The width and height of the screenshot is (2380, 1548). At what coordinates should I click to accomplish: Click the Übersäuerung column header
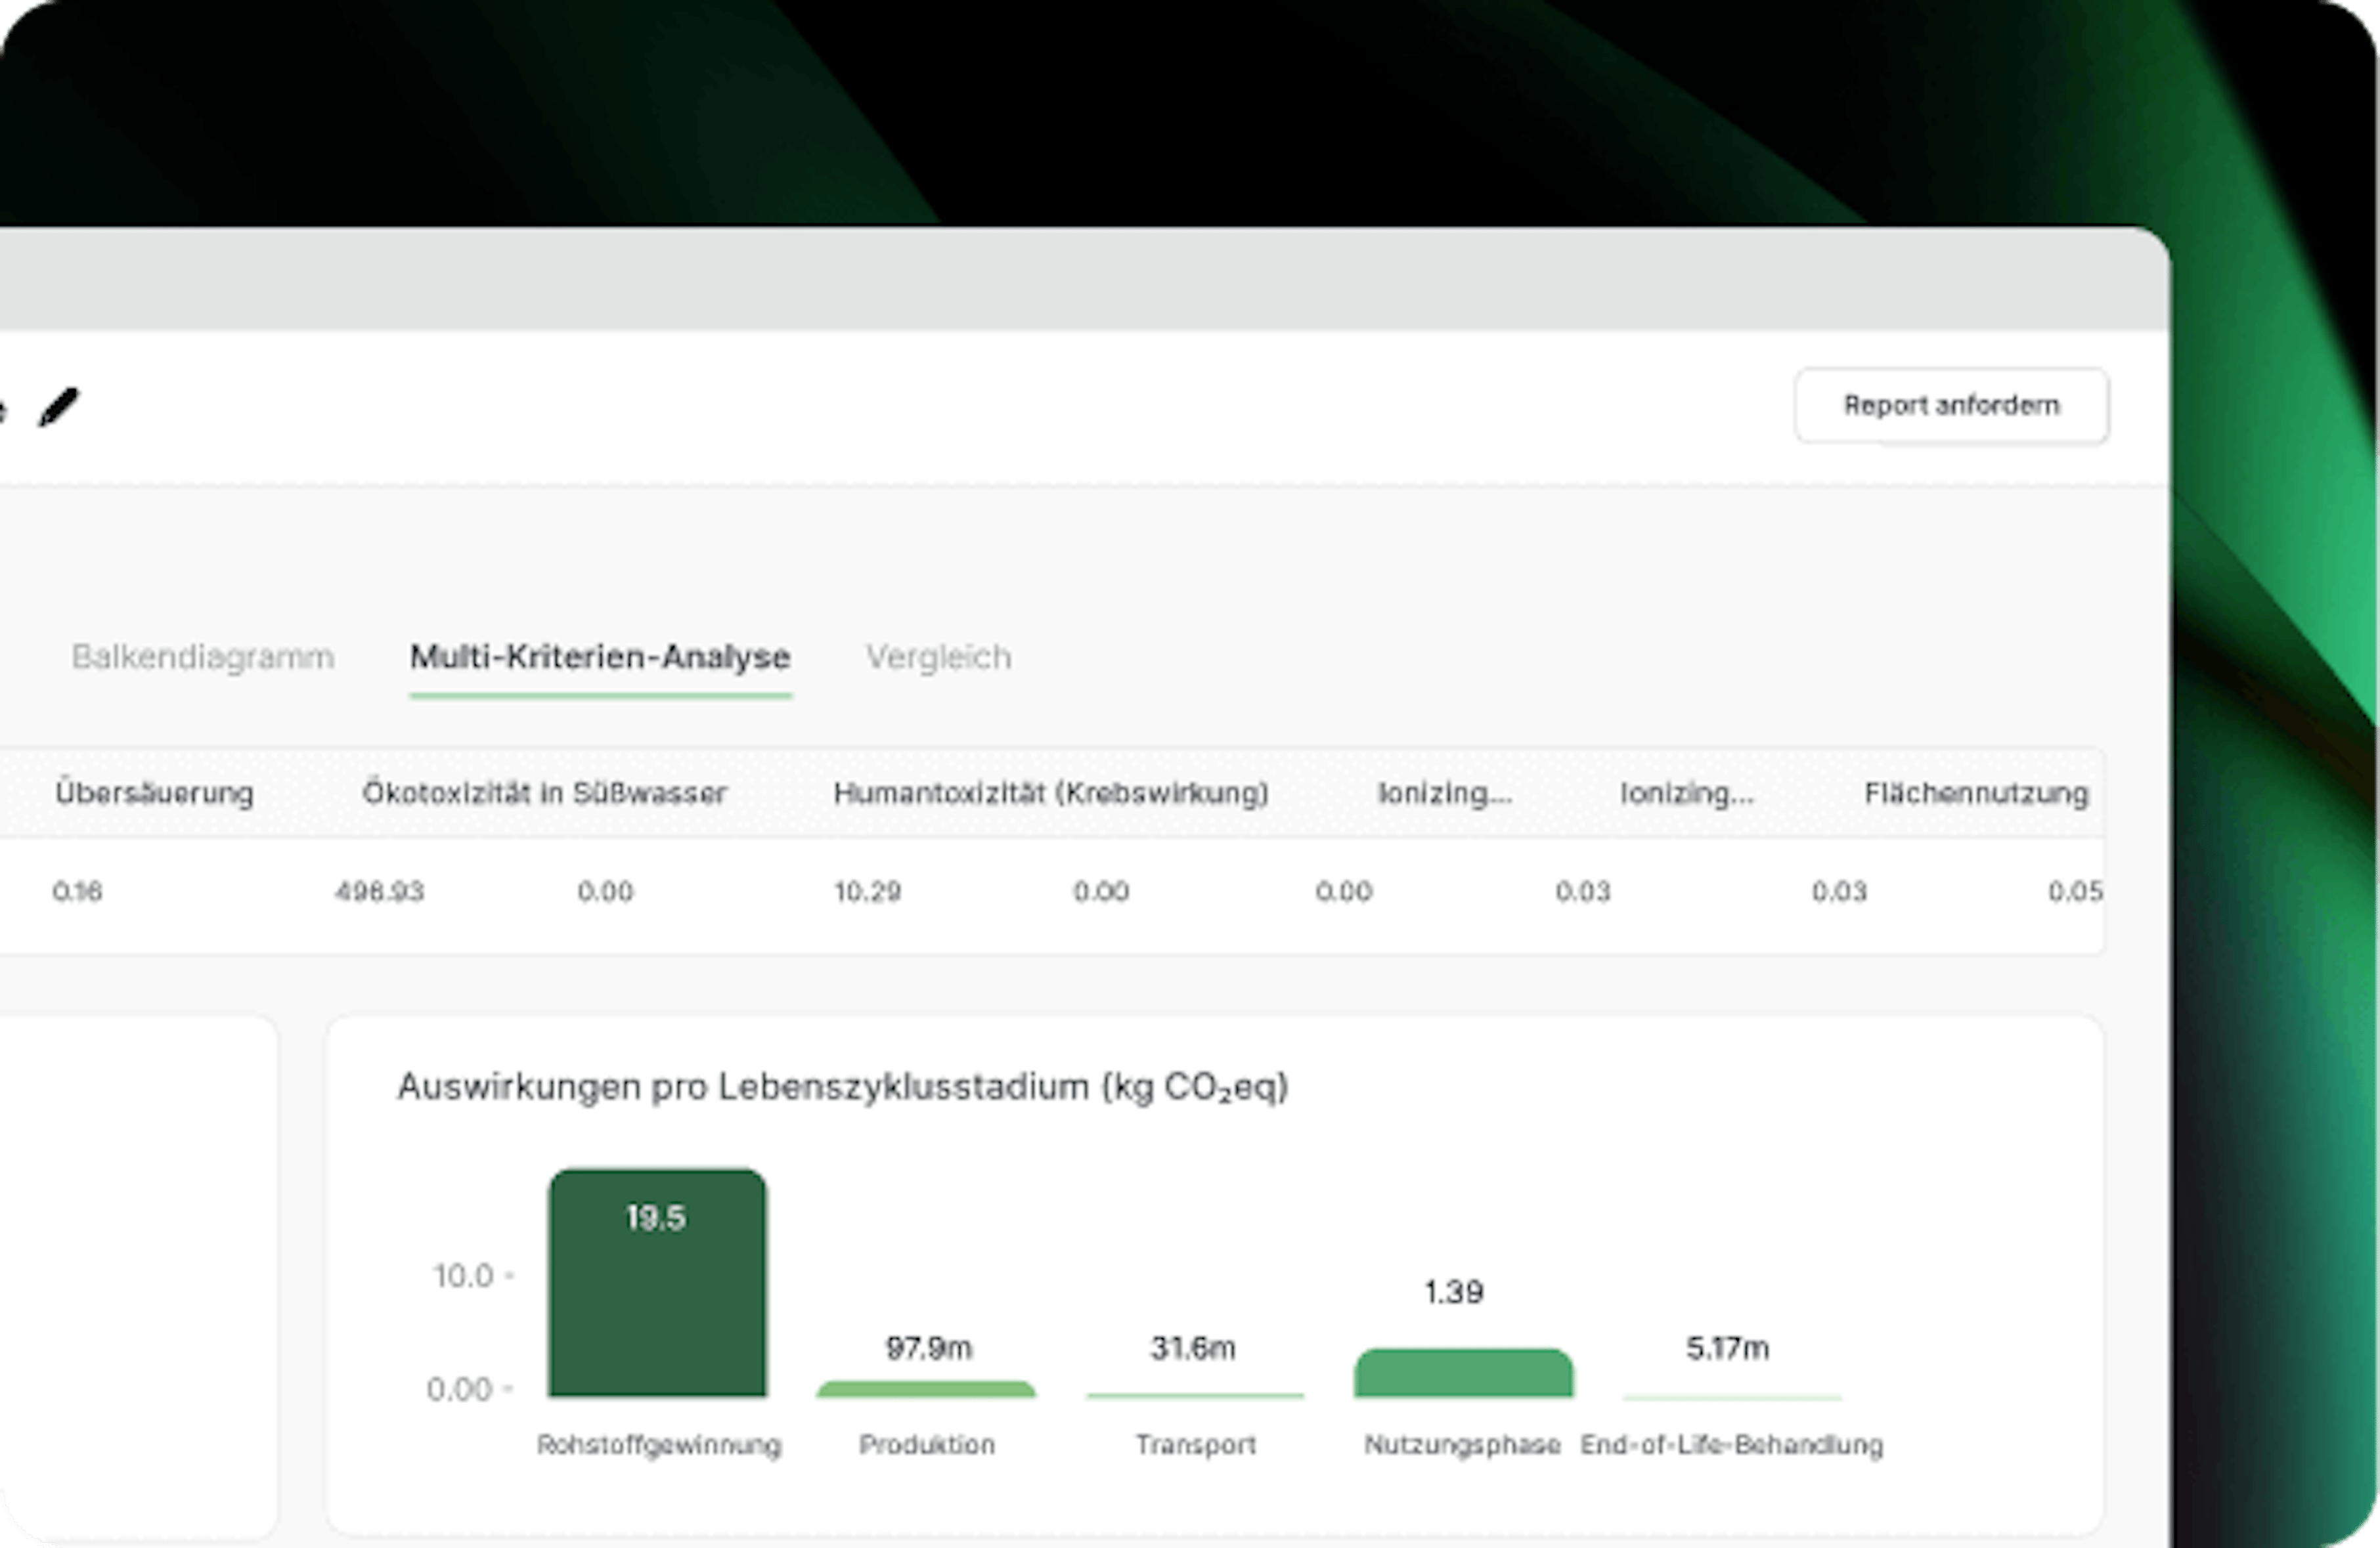[154, 792]
